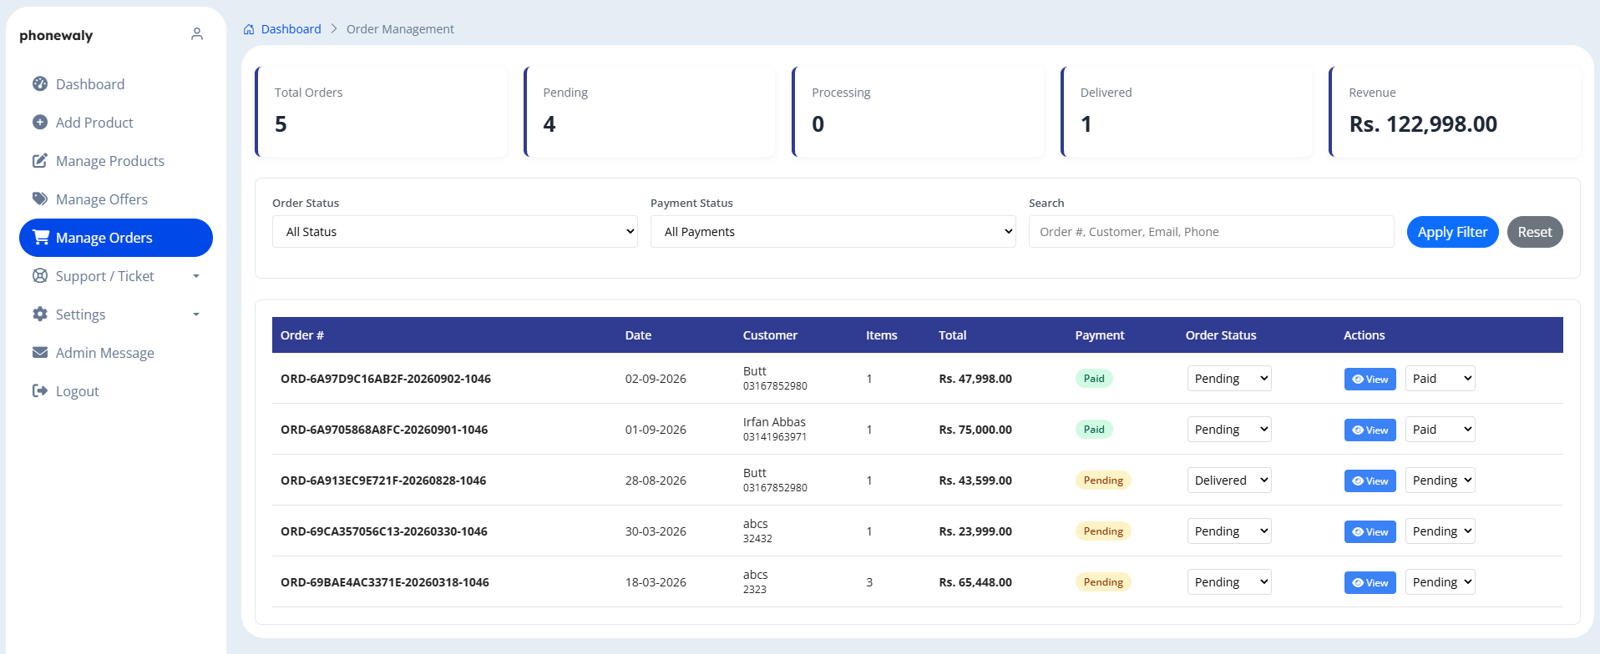
Task: Open the Order Status filter dropdown
Action: click(x=455, y=232)
